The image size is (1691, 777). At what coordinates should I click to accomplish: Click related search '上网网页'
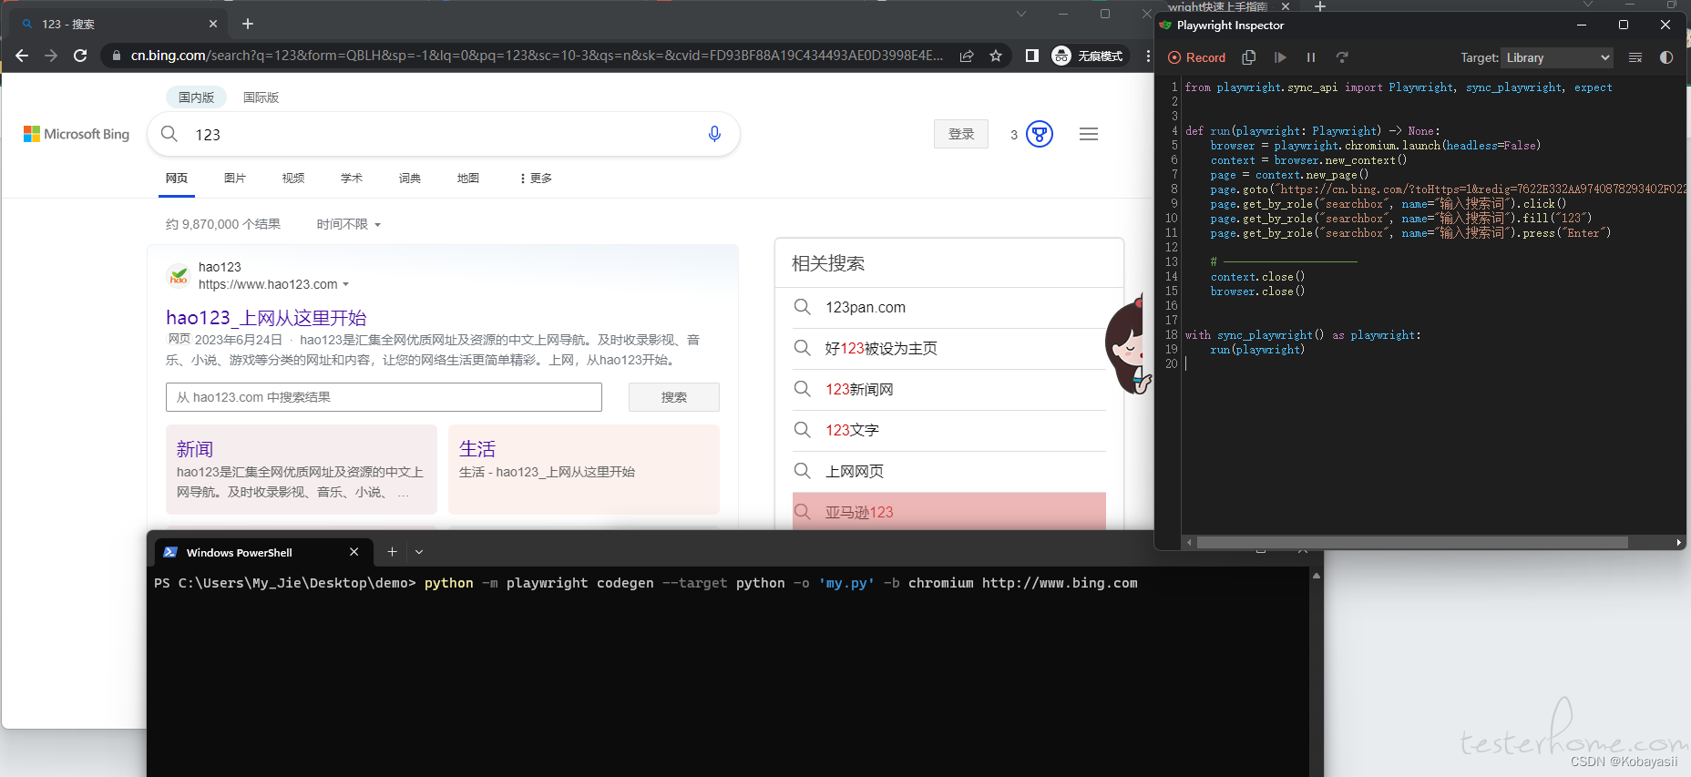[949, 471]
